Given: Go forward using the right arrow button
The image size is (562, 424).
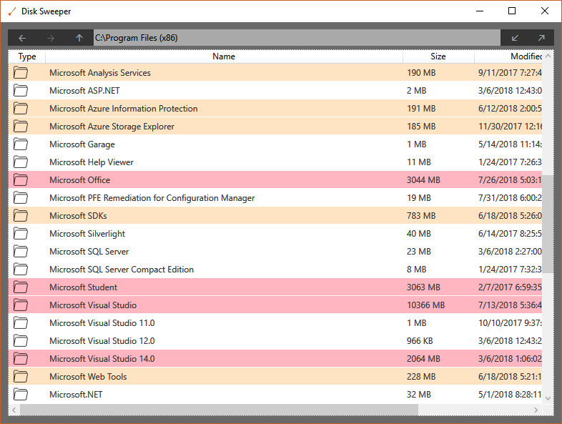Looking at the screenshot, I should [51, 38].
